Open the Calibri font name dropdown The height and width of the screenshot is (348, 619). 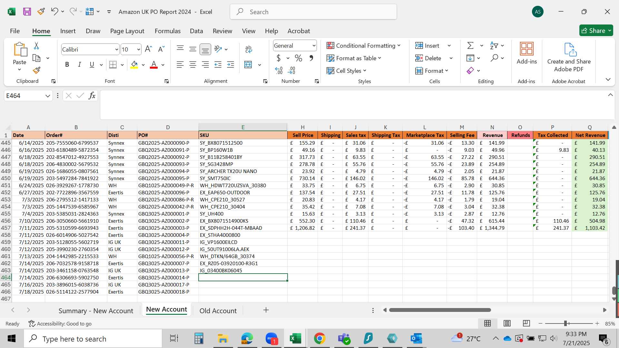tap(116, 49)
